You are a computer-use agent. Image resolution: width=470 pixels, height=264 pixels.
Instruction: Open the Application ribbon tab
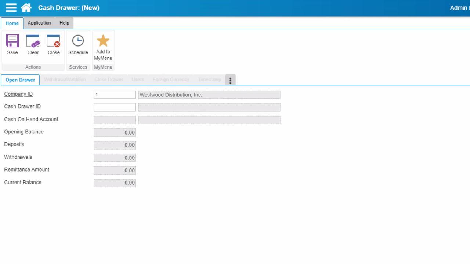[39, 23]
